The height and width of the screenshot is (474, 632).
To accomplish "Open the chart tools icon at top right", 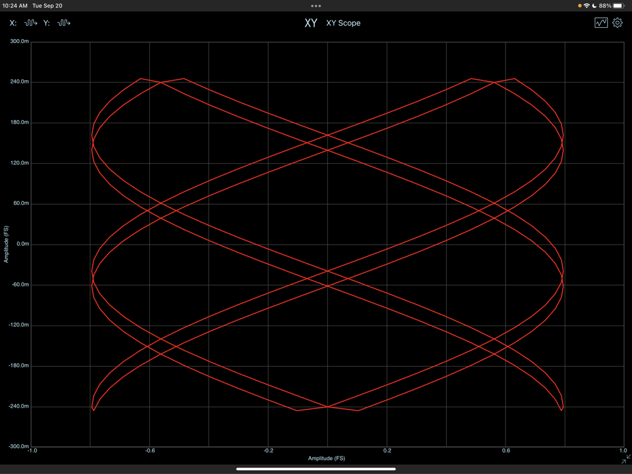I will pyautogui.click(x=601, y=23).
